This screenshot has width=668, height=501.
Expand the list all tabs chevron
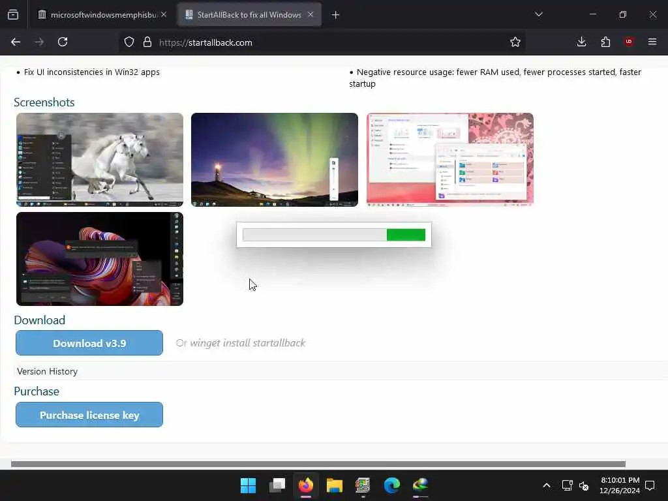pyautogui.click(x=538, y=14)
